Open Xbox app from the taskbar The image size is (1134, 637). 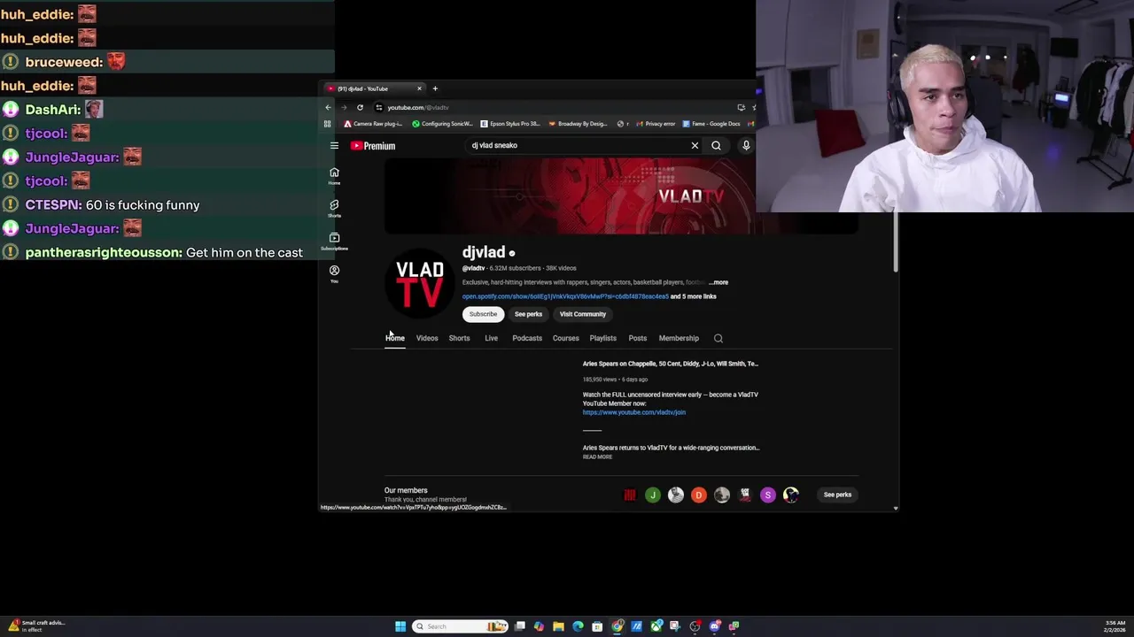[656, 626]
